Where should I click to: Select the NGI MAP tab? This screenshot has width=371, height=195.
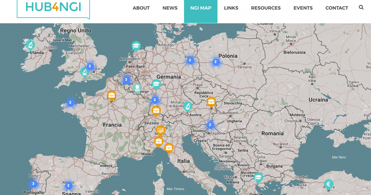click(x=201, y=11)
